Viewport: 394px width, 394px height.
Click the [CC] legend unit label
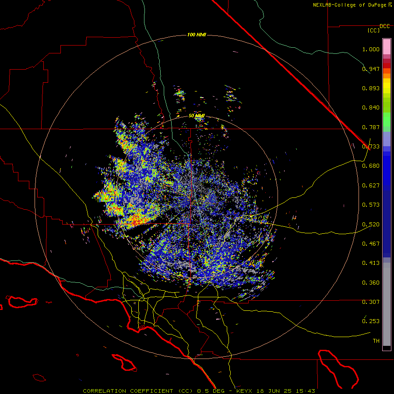tap(373, 30)
